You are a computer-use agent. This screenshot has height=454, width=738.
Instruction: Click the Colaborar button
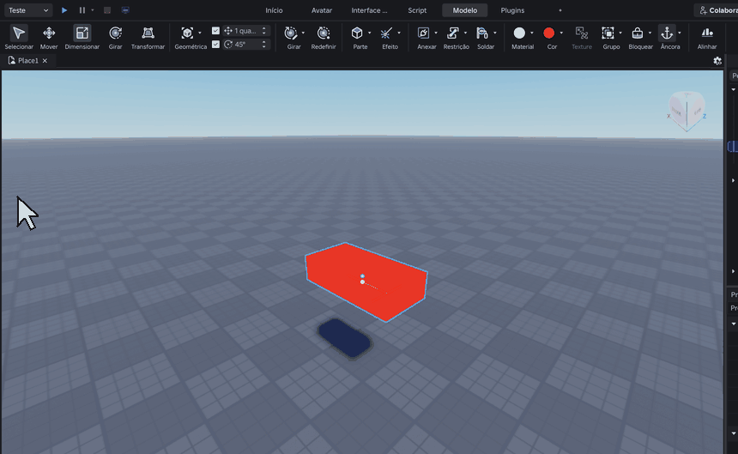[x=717, y=10]
